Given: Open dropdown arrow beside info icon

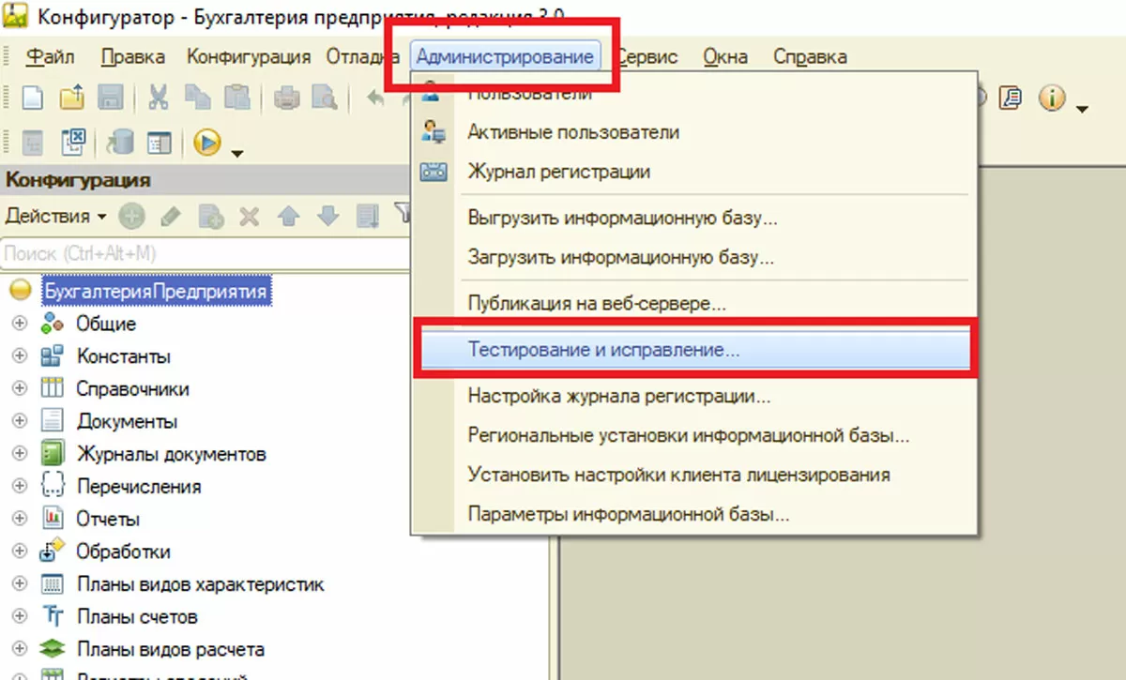Looking at the screenshot, I should coord(1082,109).
